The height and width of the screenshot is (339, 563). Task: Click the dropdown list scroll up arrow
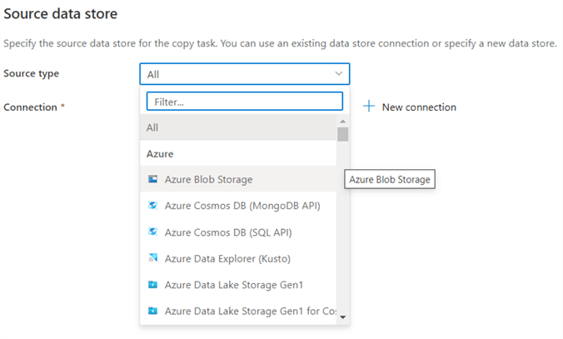[x=343, y=122]
